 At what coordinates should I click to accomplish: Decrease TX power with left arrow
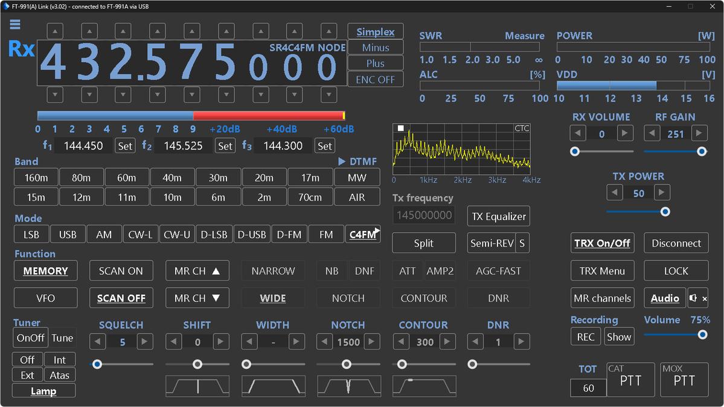[x=615, y=194]
